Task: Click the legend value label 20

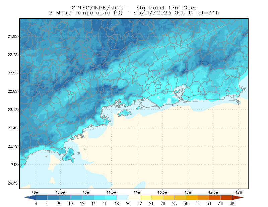Action: [x=128, y=204]
